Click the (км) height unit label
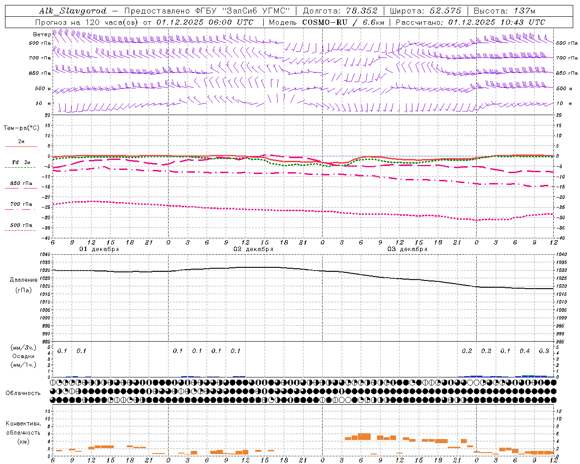 point(23,441)
